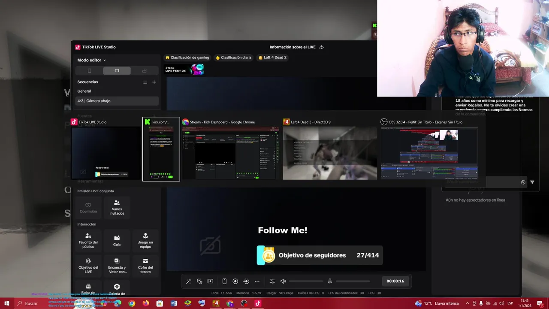
Task: Expand the Modo editor dropdown
Action: tap(92, 60)
